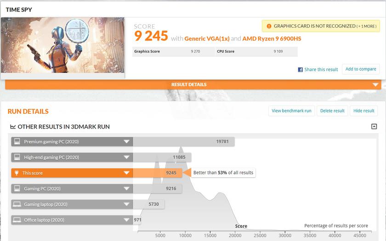Click the chart icon beside Other Results heading
Screen dimensions: 386x241
[12, 127]
